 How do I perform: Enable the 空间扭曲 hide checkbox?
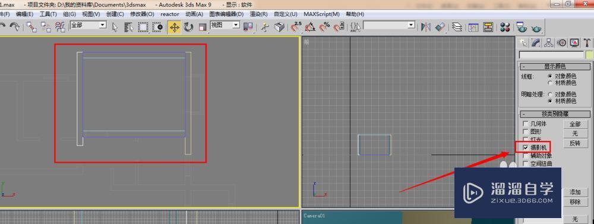coord(526,163)
